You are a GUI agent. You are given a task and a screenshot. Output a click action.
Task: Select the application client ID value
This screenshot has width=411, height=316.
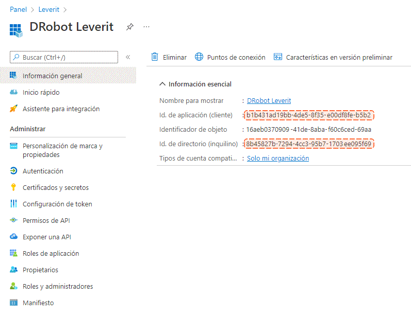(309, 115)
